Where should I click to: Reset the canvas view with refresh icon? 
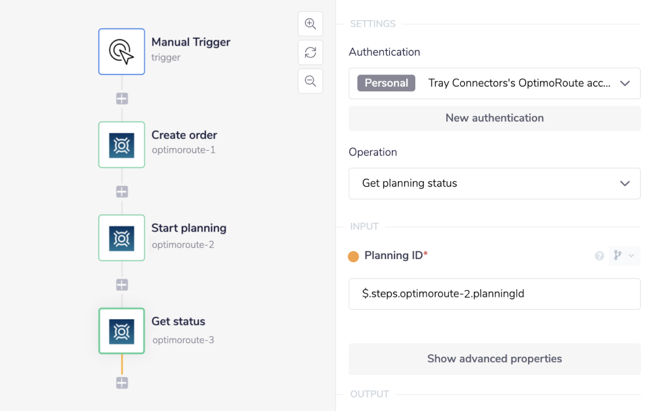click(x=310, y=53)
